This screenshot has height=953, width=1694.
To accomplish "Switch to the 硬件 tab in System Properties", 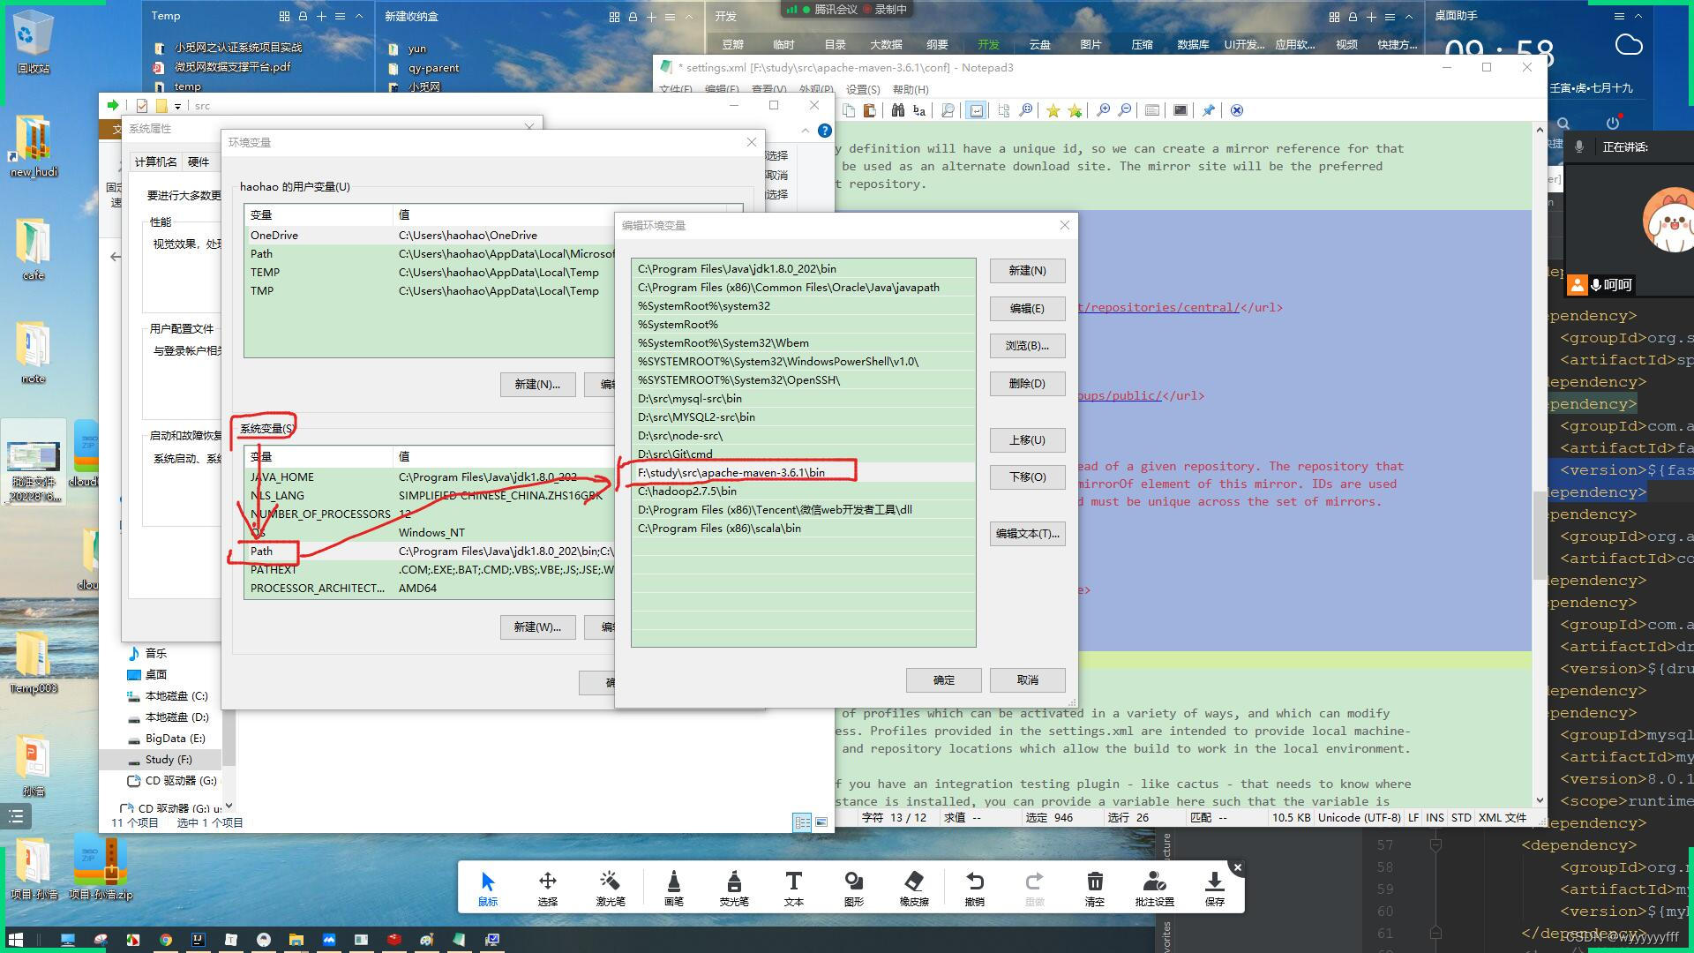I will click(199, 161).
